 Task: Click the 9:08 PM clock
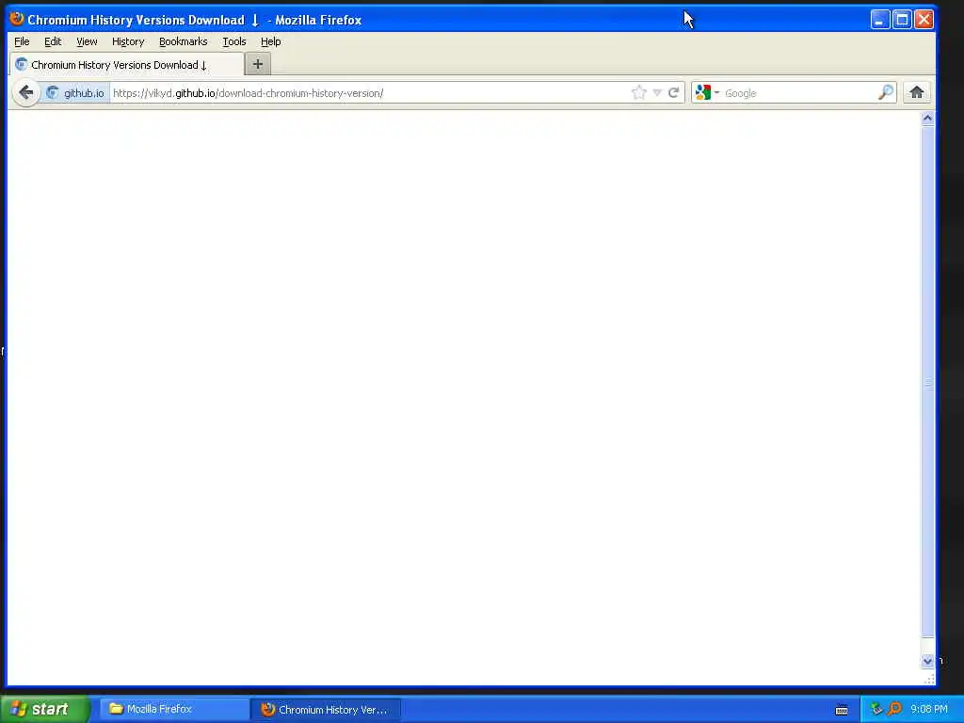[929, 709]
